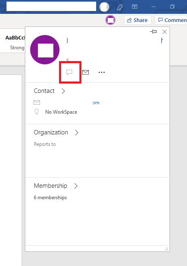Click the Reports to label
Viewport: 187px width, 266px height.
(x=45, y=144)
